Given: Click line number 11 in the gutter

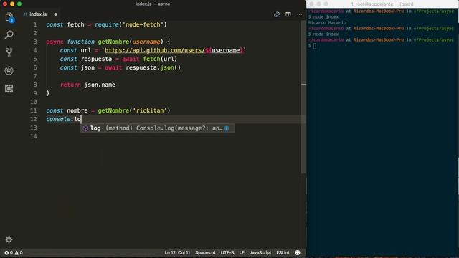Looking at the screenshot, I should coord(34,110).
